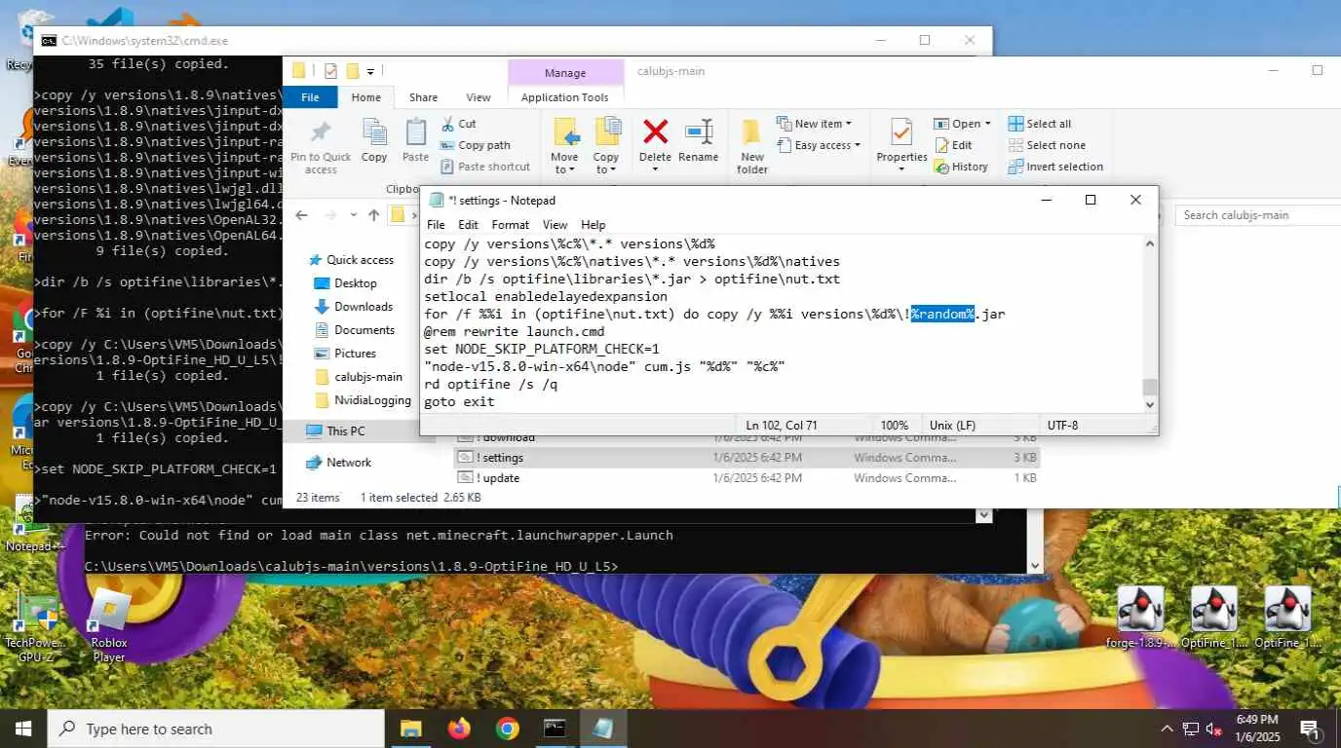1341x748 pixels.
Task: Click Invert selection in the ribbon
Action: point(1055,167)
